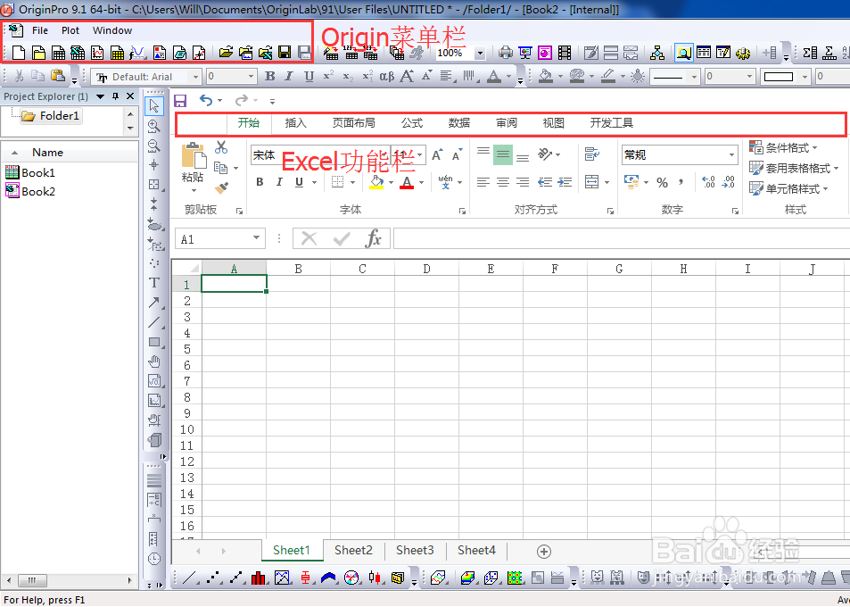Select the Line drawing tool
Viewport: 850px width, 607px height.
(x=154, y=321)
